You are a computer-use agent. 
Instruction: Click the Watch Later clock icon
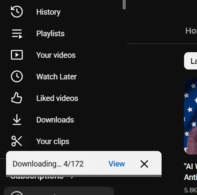pyautogui.click(x=17, y=76)
